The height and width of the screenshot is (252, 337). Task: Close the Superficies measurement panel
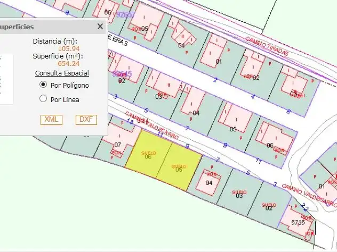point(100,27)
